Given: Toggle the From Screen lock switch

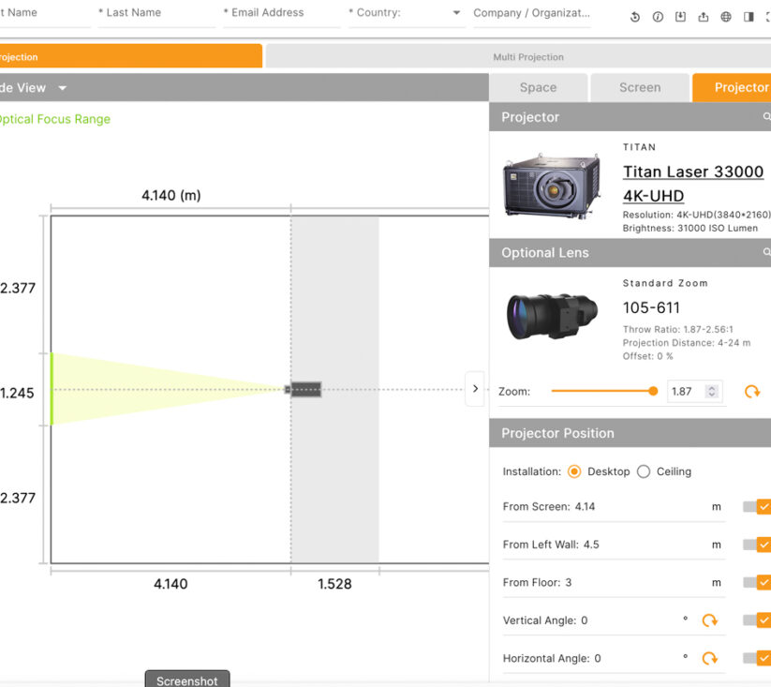Looking at the screenshot, I should pos(757,507).
